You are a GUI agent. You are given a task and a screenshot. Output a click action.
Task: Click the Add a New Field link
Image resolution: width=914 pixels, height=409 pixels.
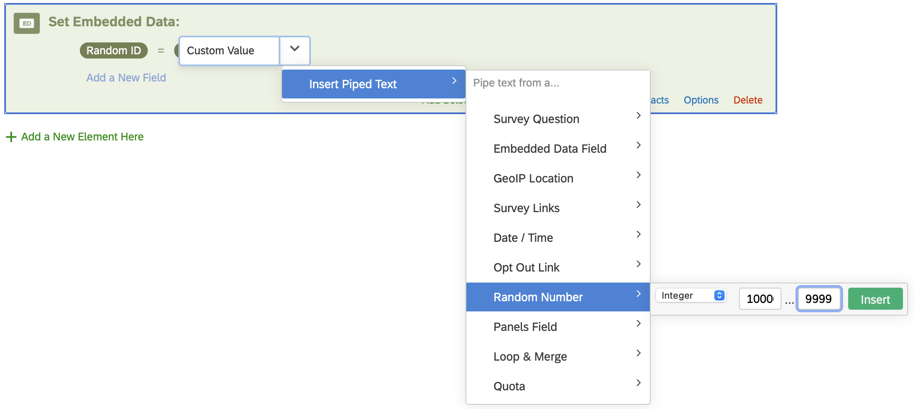point(126,78)
